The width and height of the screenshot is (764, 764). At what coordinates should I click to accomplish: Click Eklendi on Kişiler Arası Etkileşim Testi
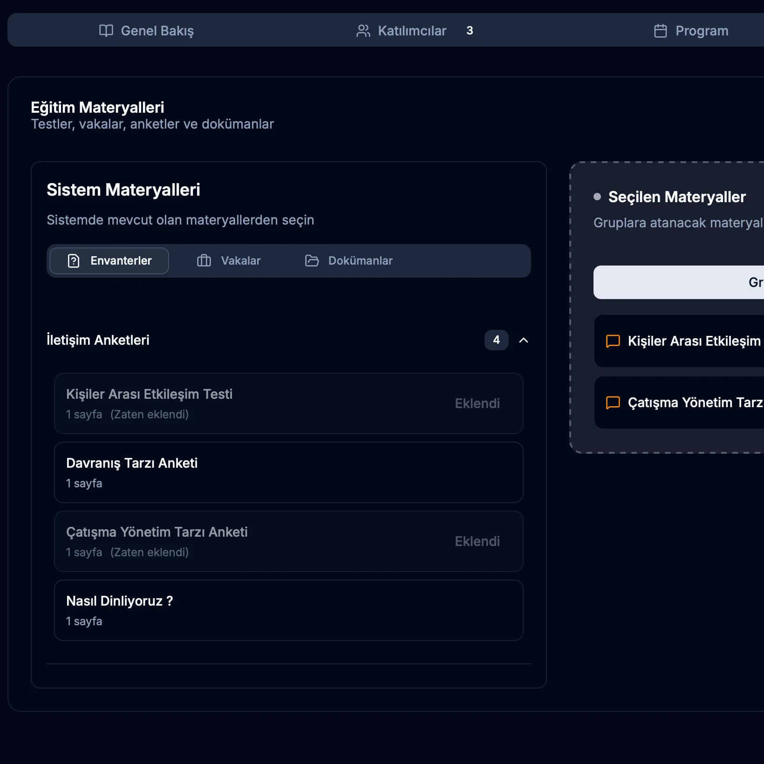[477, 403]
